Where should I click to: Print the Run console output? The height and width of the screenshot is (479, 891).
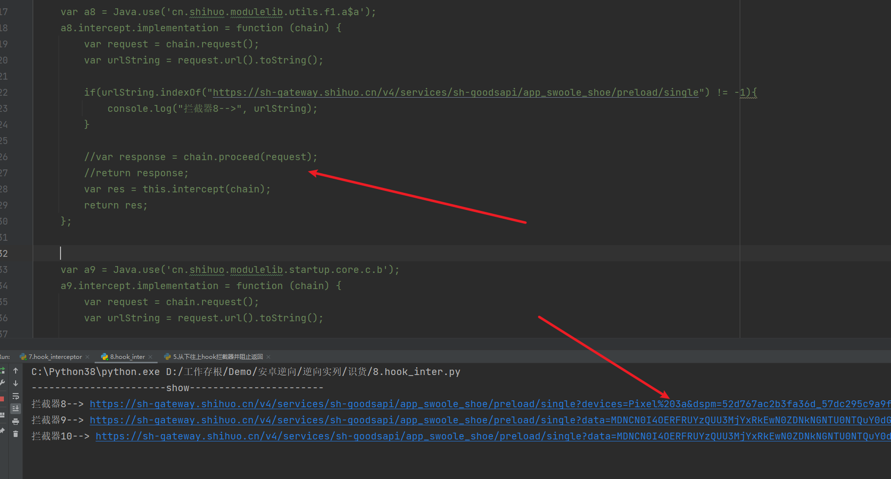(x=16, y=421)
